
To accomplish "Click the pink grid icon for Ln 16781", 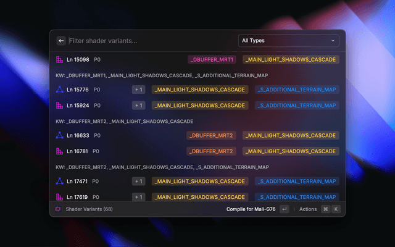I will [60, 151].
